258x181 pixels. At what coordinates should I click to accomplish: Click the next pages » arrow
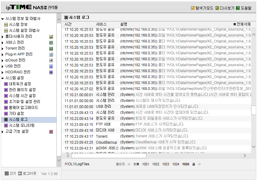[200, 164]
